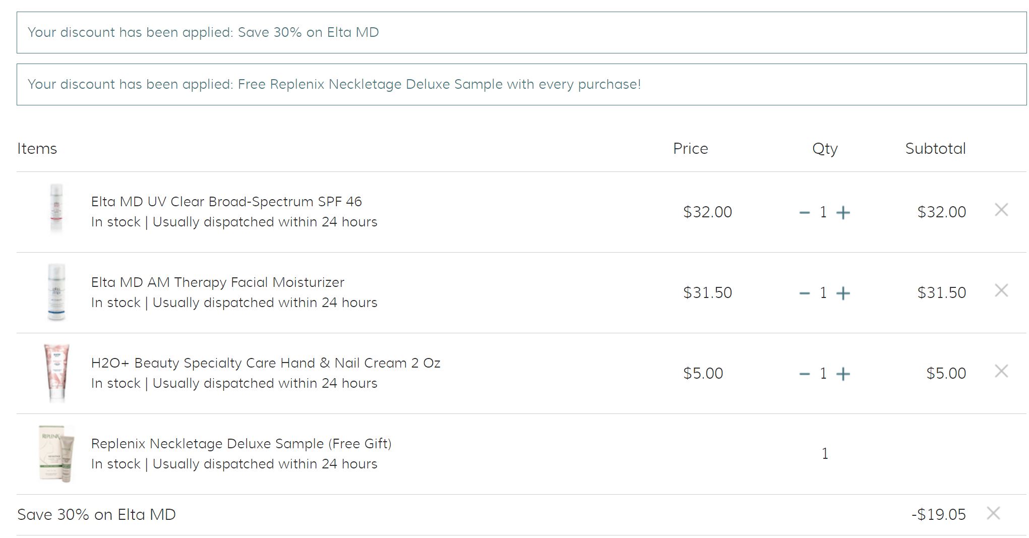The width and height of the screenshot is (1029, 538).
Task: Click the Elta MD UV Clear product thumbnail
Action: click(56, 209)
